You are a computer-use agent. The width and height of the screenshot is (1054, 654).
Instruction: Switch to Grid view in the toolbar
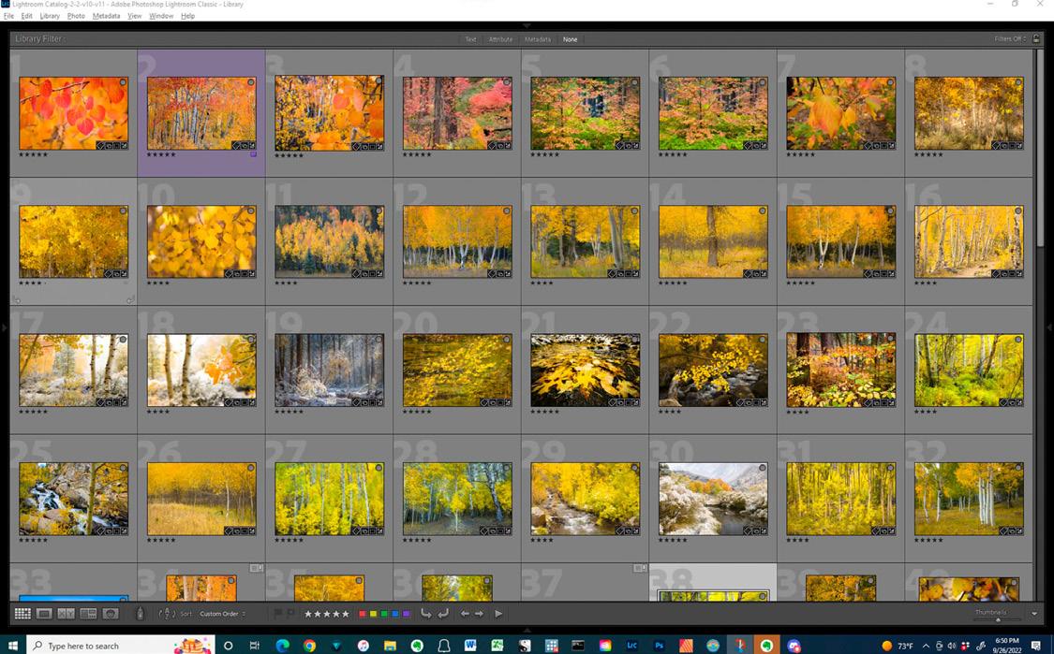click(x=22, y=614)
